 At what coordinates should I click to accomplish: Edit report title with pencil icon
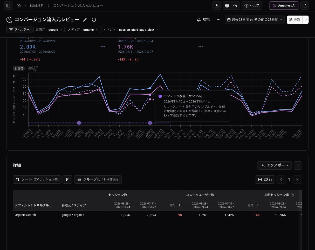(85, 20)
